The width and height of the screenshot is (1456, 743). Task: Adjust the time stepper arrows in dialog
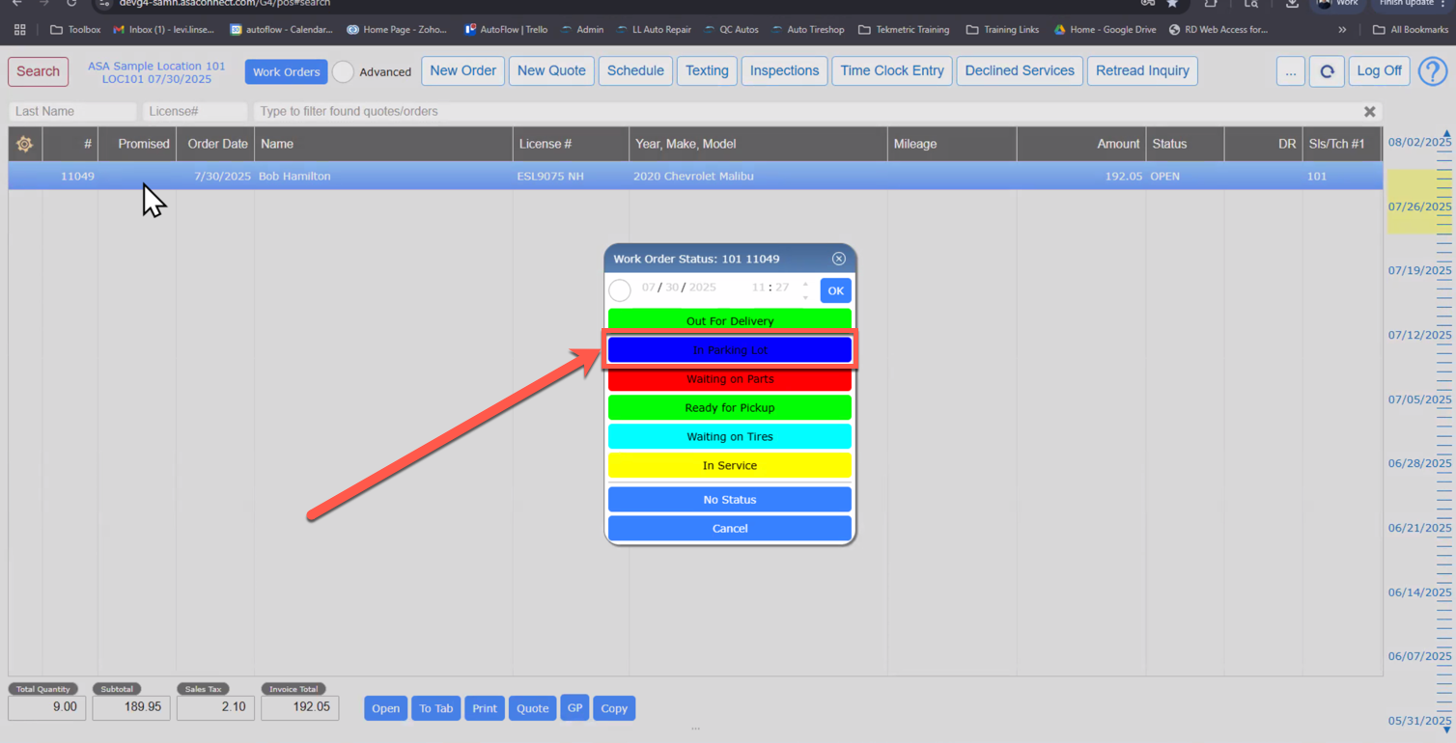(x=805, y=289)
